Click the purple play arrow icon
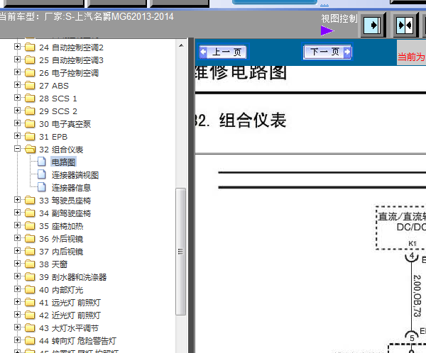The image size is (426, 353). click(x=327, y=30)
